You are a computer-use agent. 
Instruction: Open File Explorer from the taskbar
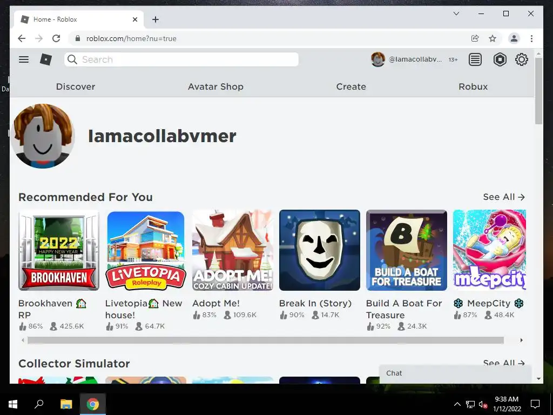click(x=66, y=404)
